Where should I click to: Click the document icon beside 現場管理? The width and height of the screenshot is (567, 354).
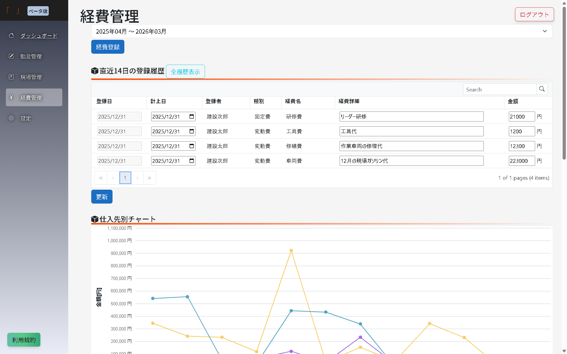(11, 76)
